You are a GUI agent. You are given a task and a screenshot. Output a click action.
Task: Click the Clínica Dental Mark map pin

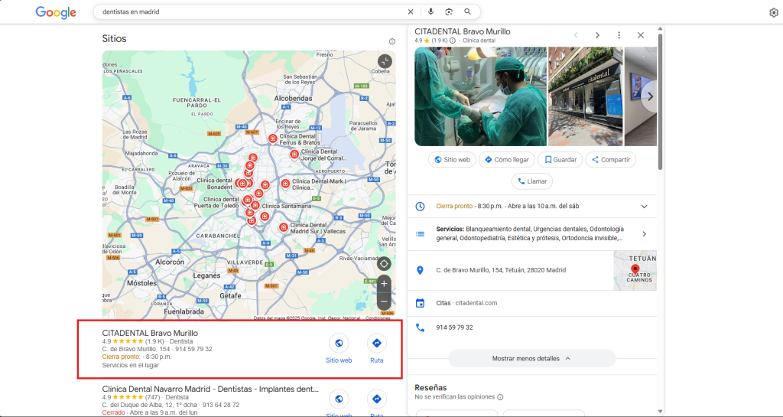285,184
